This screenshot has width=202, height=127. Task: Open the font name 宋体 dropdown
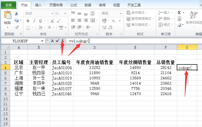click(52, 13)
